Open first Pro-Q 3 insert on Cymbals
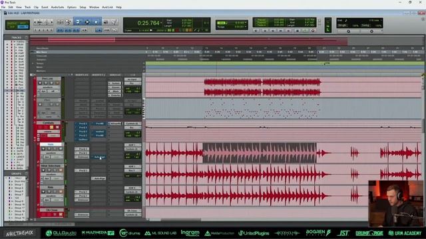The height and width of the screenshot is (239, 426). (x=82, y=123)
